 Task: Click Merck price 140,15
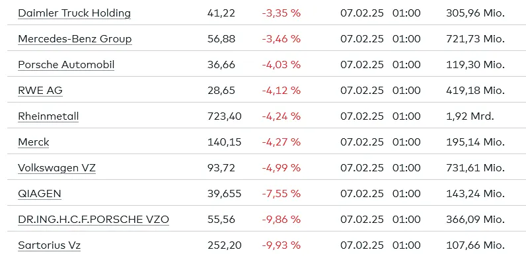[225, 142]
